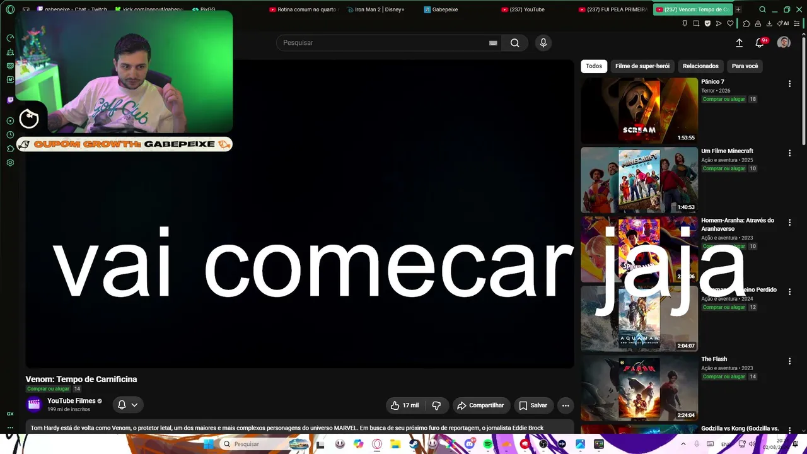Open The Flash movie thumbnail
The image size is (807, 454).
click(639, 388)
